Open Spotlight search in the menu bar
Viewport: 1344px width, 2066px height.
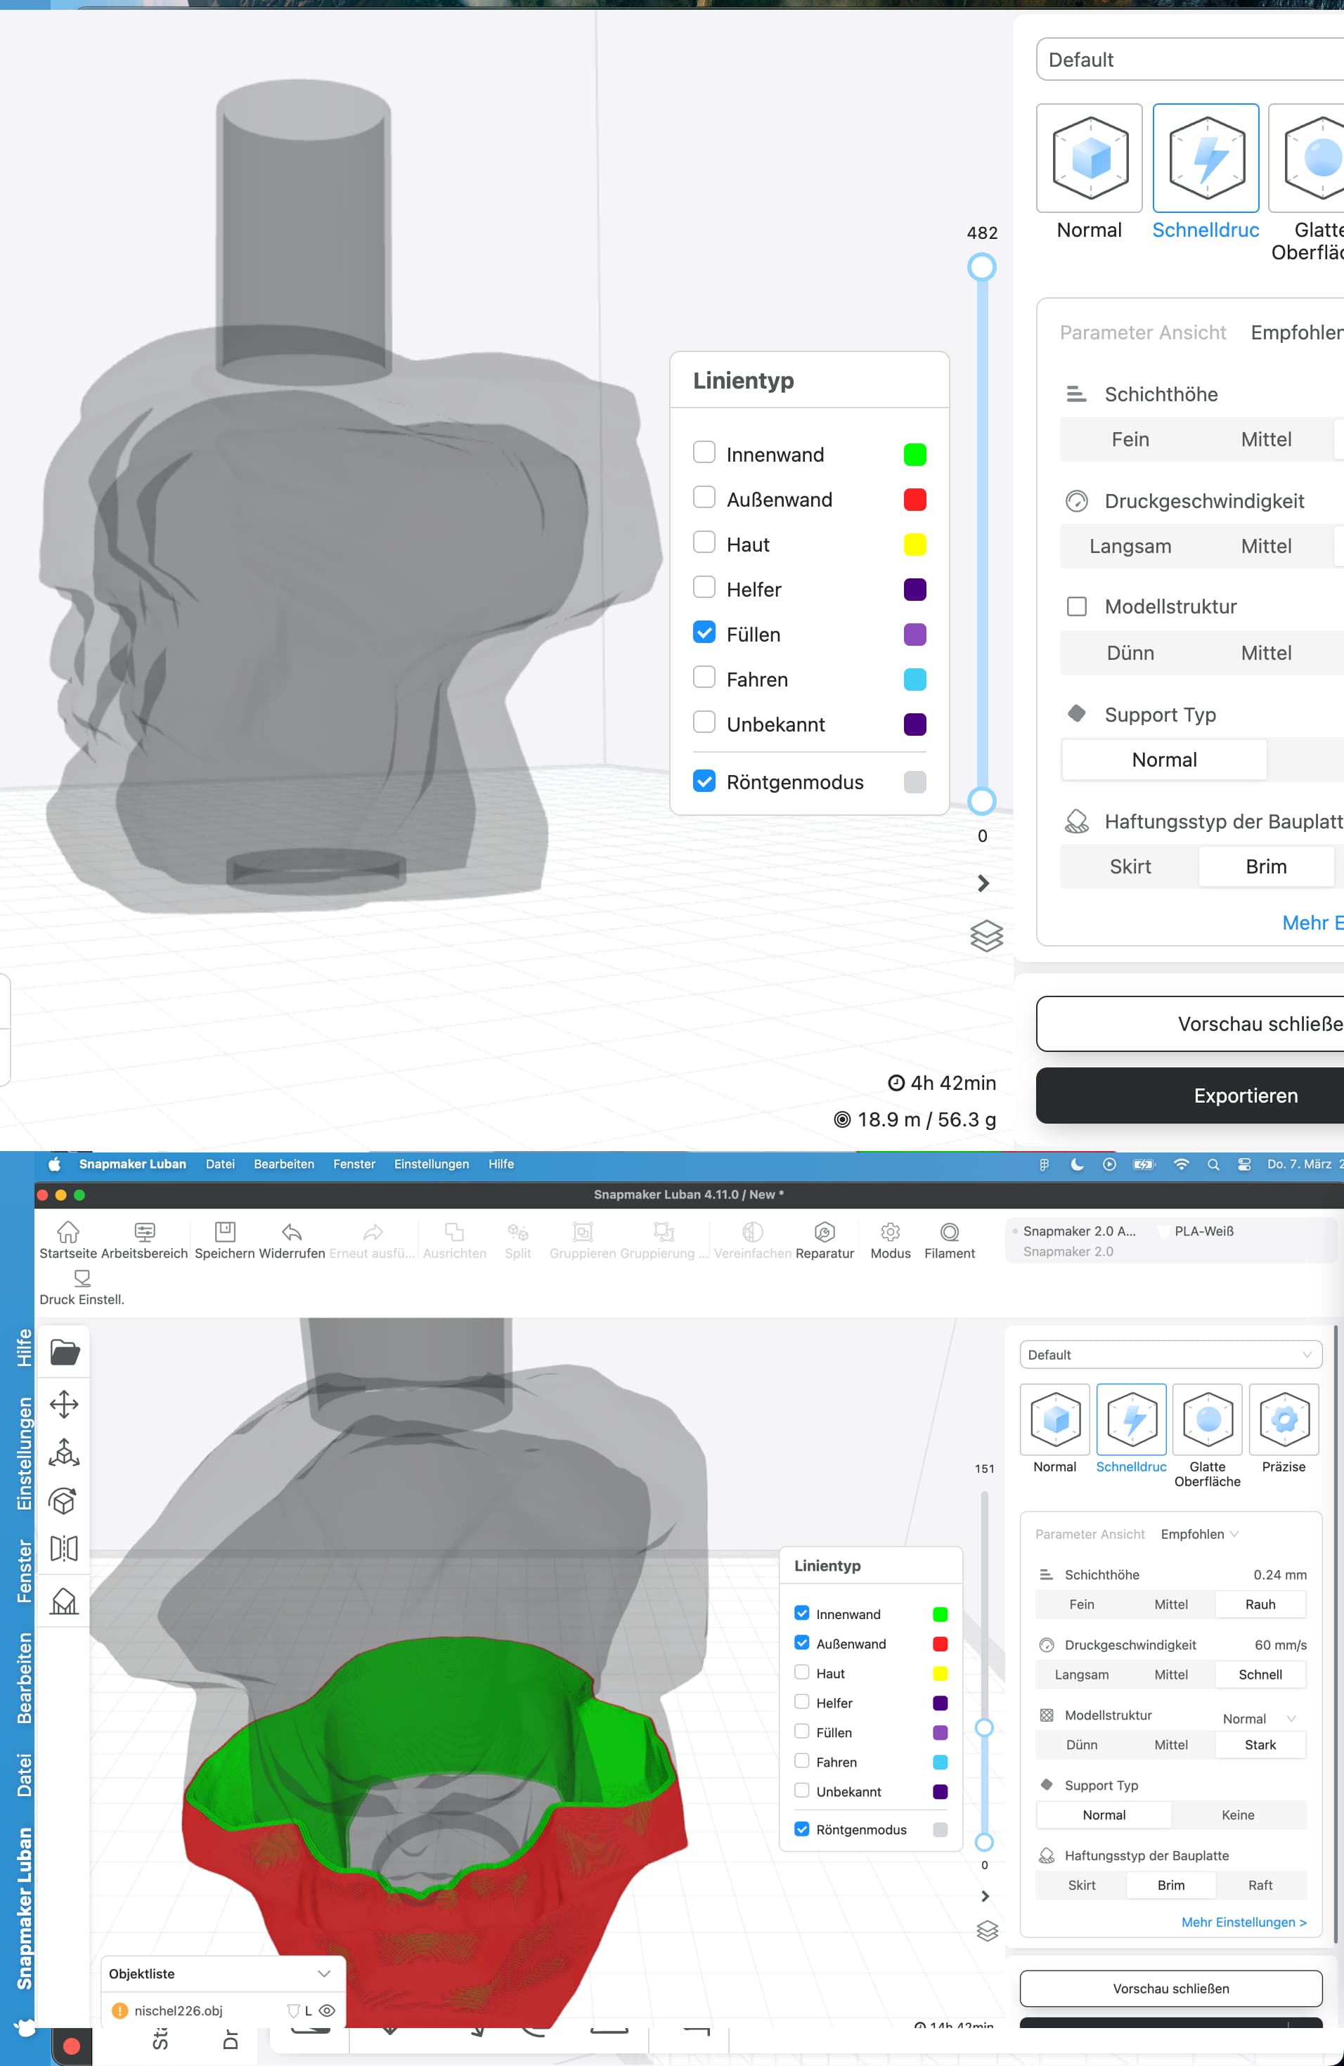coord(1213,1164)
